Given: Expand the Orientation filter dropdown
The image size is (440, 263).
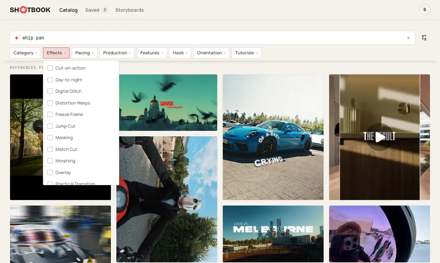Looking at the screenshot, I should point(211,53).
